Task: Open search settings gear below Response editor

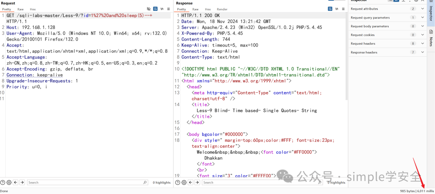Action: (x=184, y=182)
